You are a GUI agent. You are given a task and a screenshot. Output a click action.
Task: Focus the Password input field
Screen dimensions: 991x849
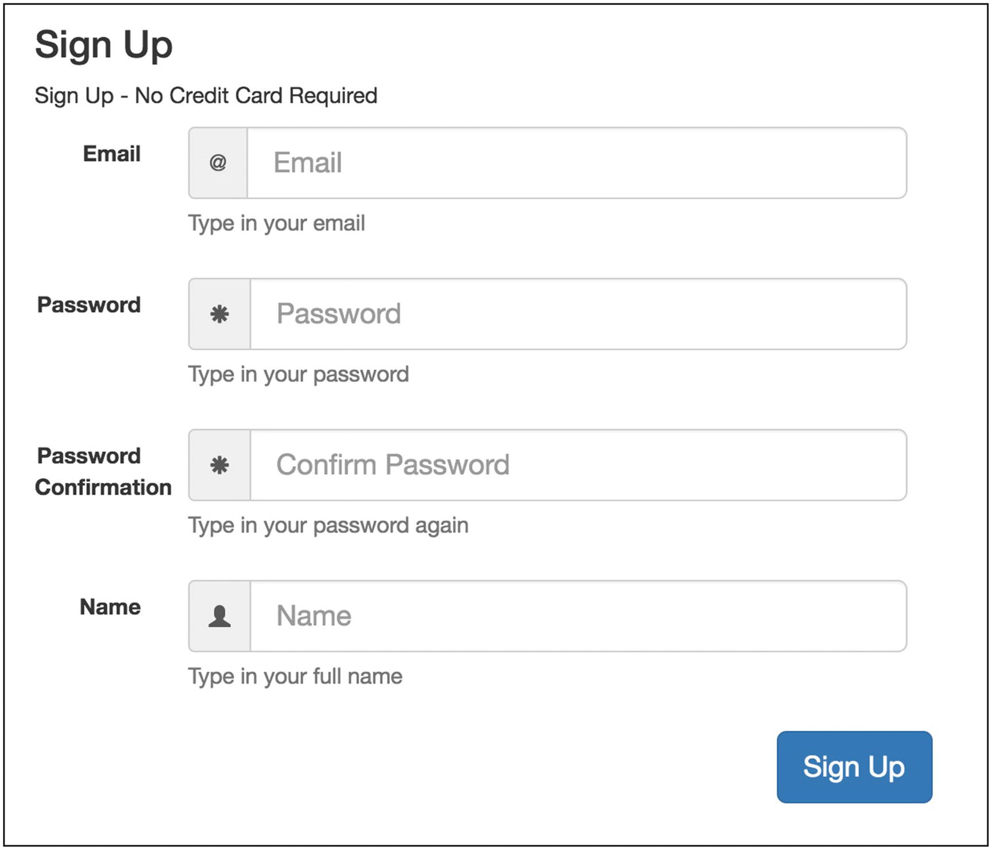click(578, 314)
